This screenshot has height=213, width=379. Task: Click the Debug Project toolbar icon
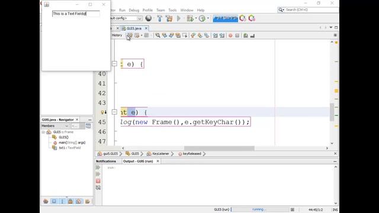click(190, 18)
